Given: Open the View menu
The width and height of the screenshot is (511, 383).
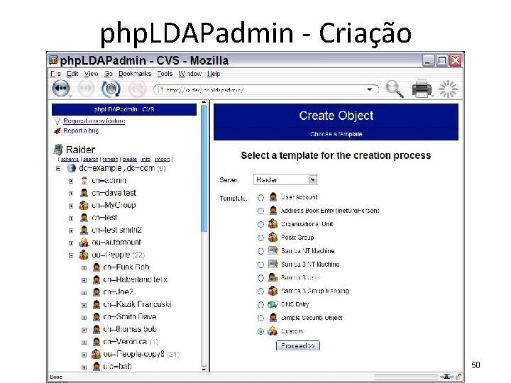Looking at the screenshot, I should coord(92,74).
